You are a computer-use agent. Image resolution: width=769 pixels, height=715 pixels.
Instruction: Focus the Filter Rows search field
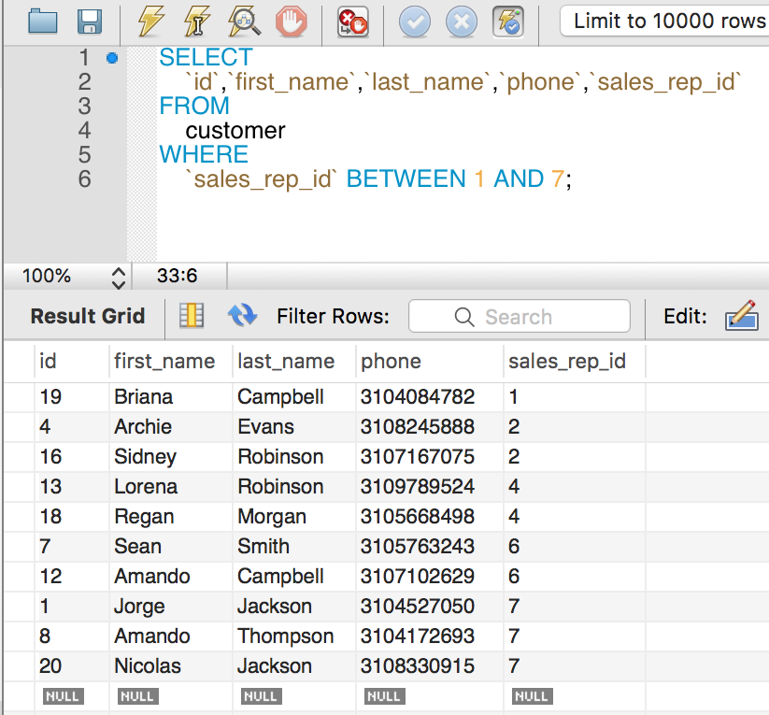pyautogui.click(x=519, y=316)
